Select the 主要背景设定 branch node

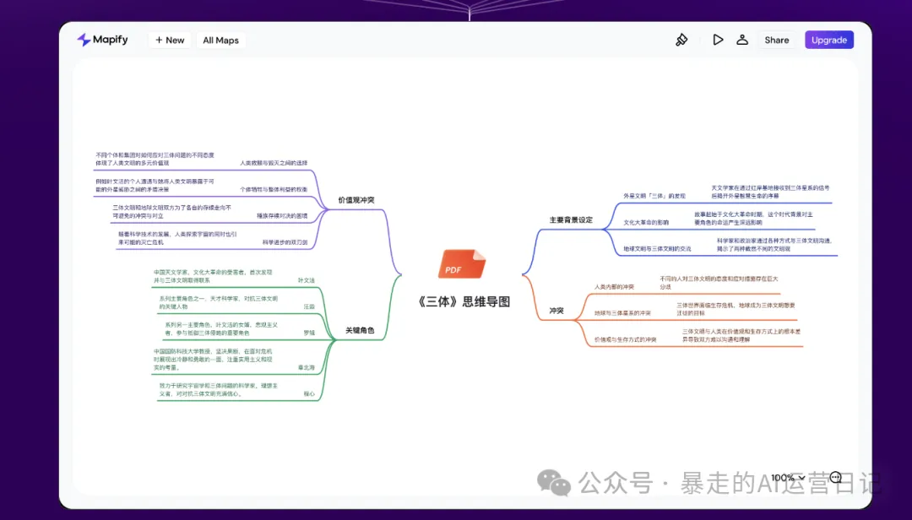tap(571, 219)
